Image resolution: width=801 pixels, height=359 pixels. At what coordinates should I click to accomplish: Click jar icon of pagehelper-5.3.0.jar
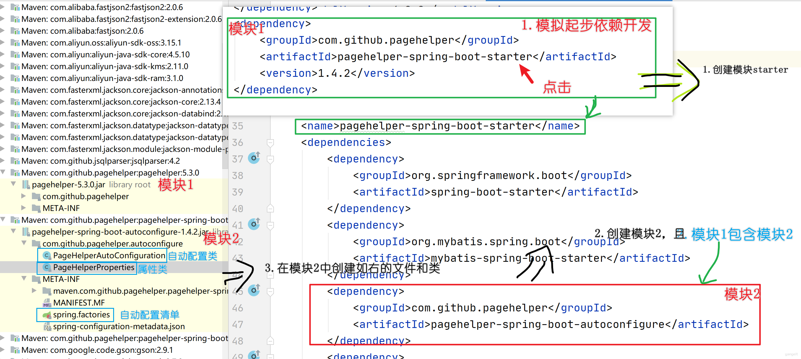26,184
